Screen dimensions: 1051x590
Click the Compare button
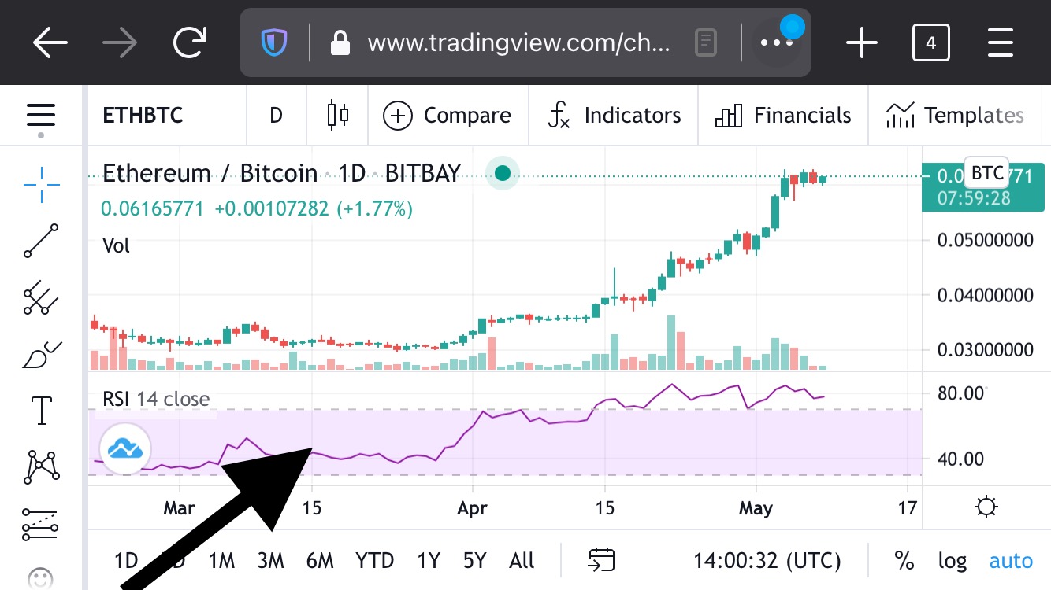pyautogui.click(x=447, y=116)
